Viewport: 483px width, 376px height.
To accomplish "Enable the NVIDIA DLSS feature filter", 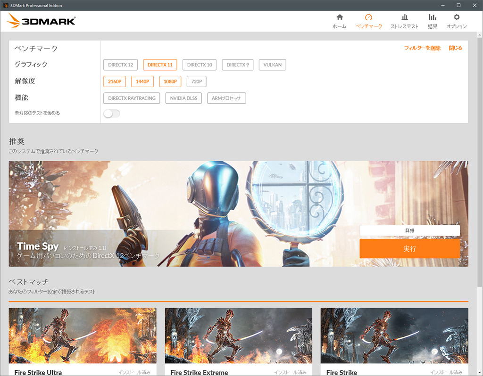I will (183, 98).
